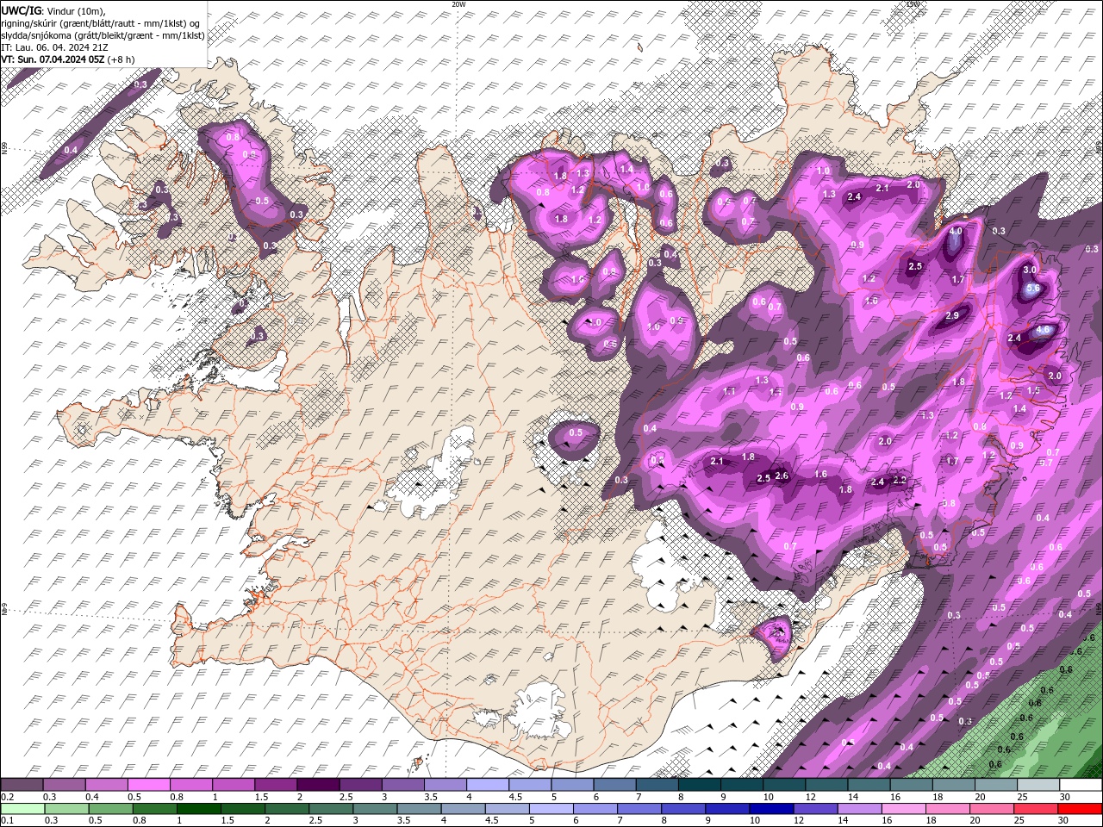Image resolution: width=1103 pixels, height=827 pixels.
Task: Click the 4.0 snowfall value label
Action: (x=956, y=232)
